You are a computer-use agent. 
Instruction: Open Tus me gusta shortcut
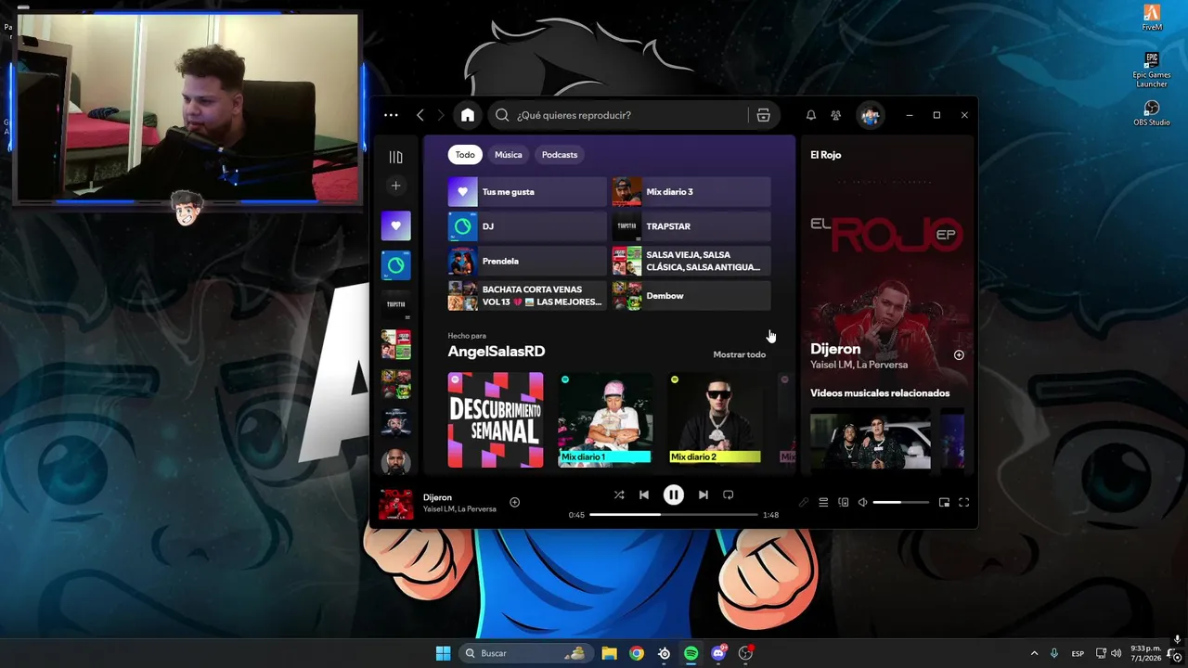pos(527,192)
